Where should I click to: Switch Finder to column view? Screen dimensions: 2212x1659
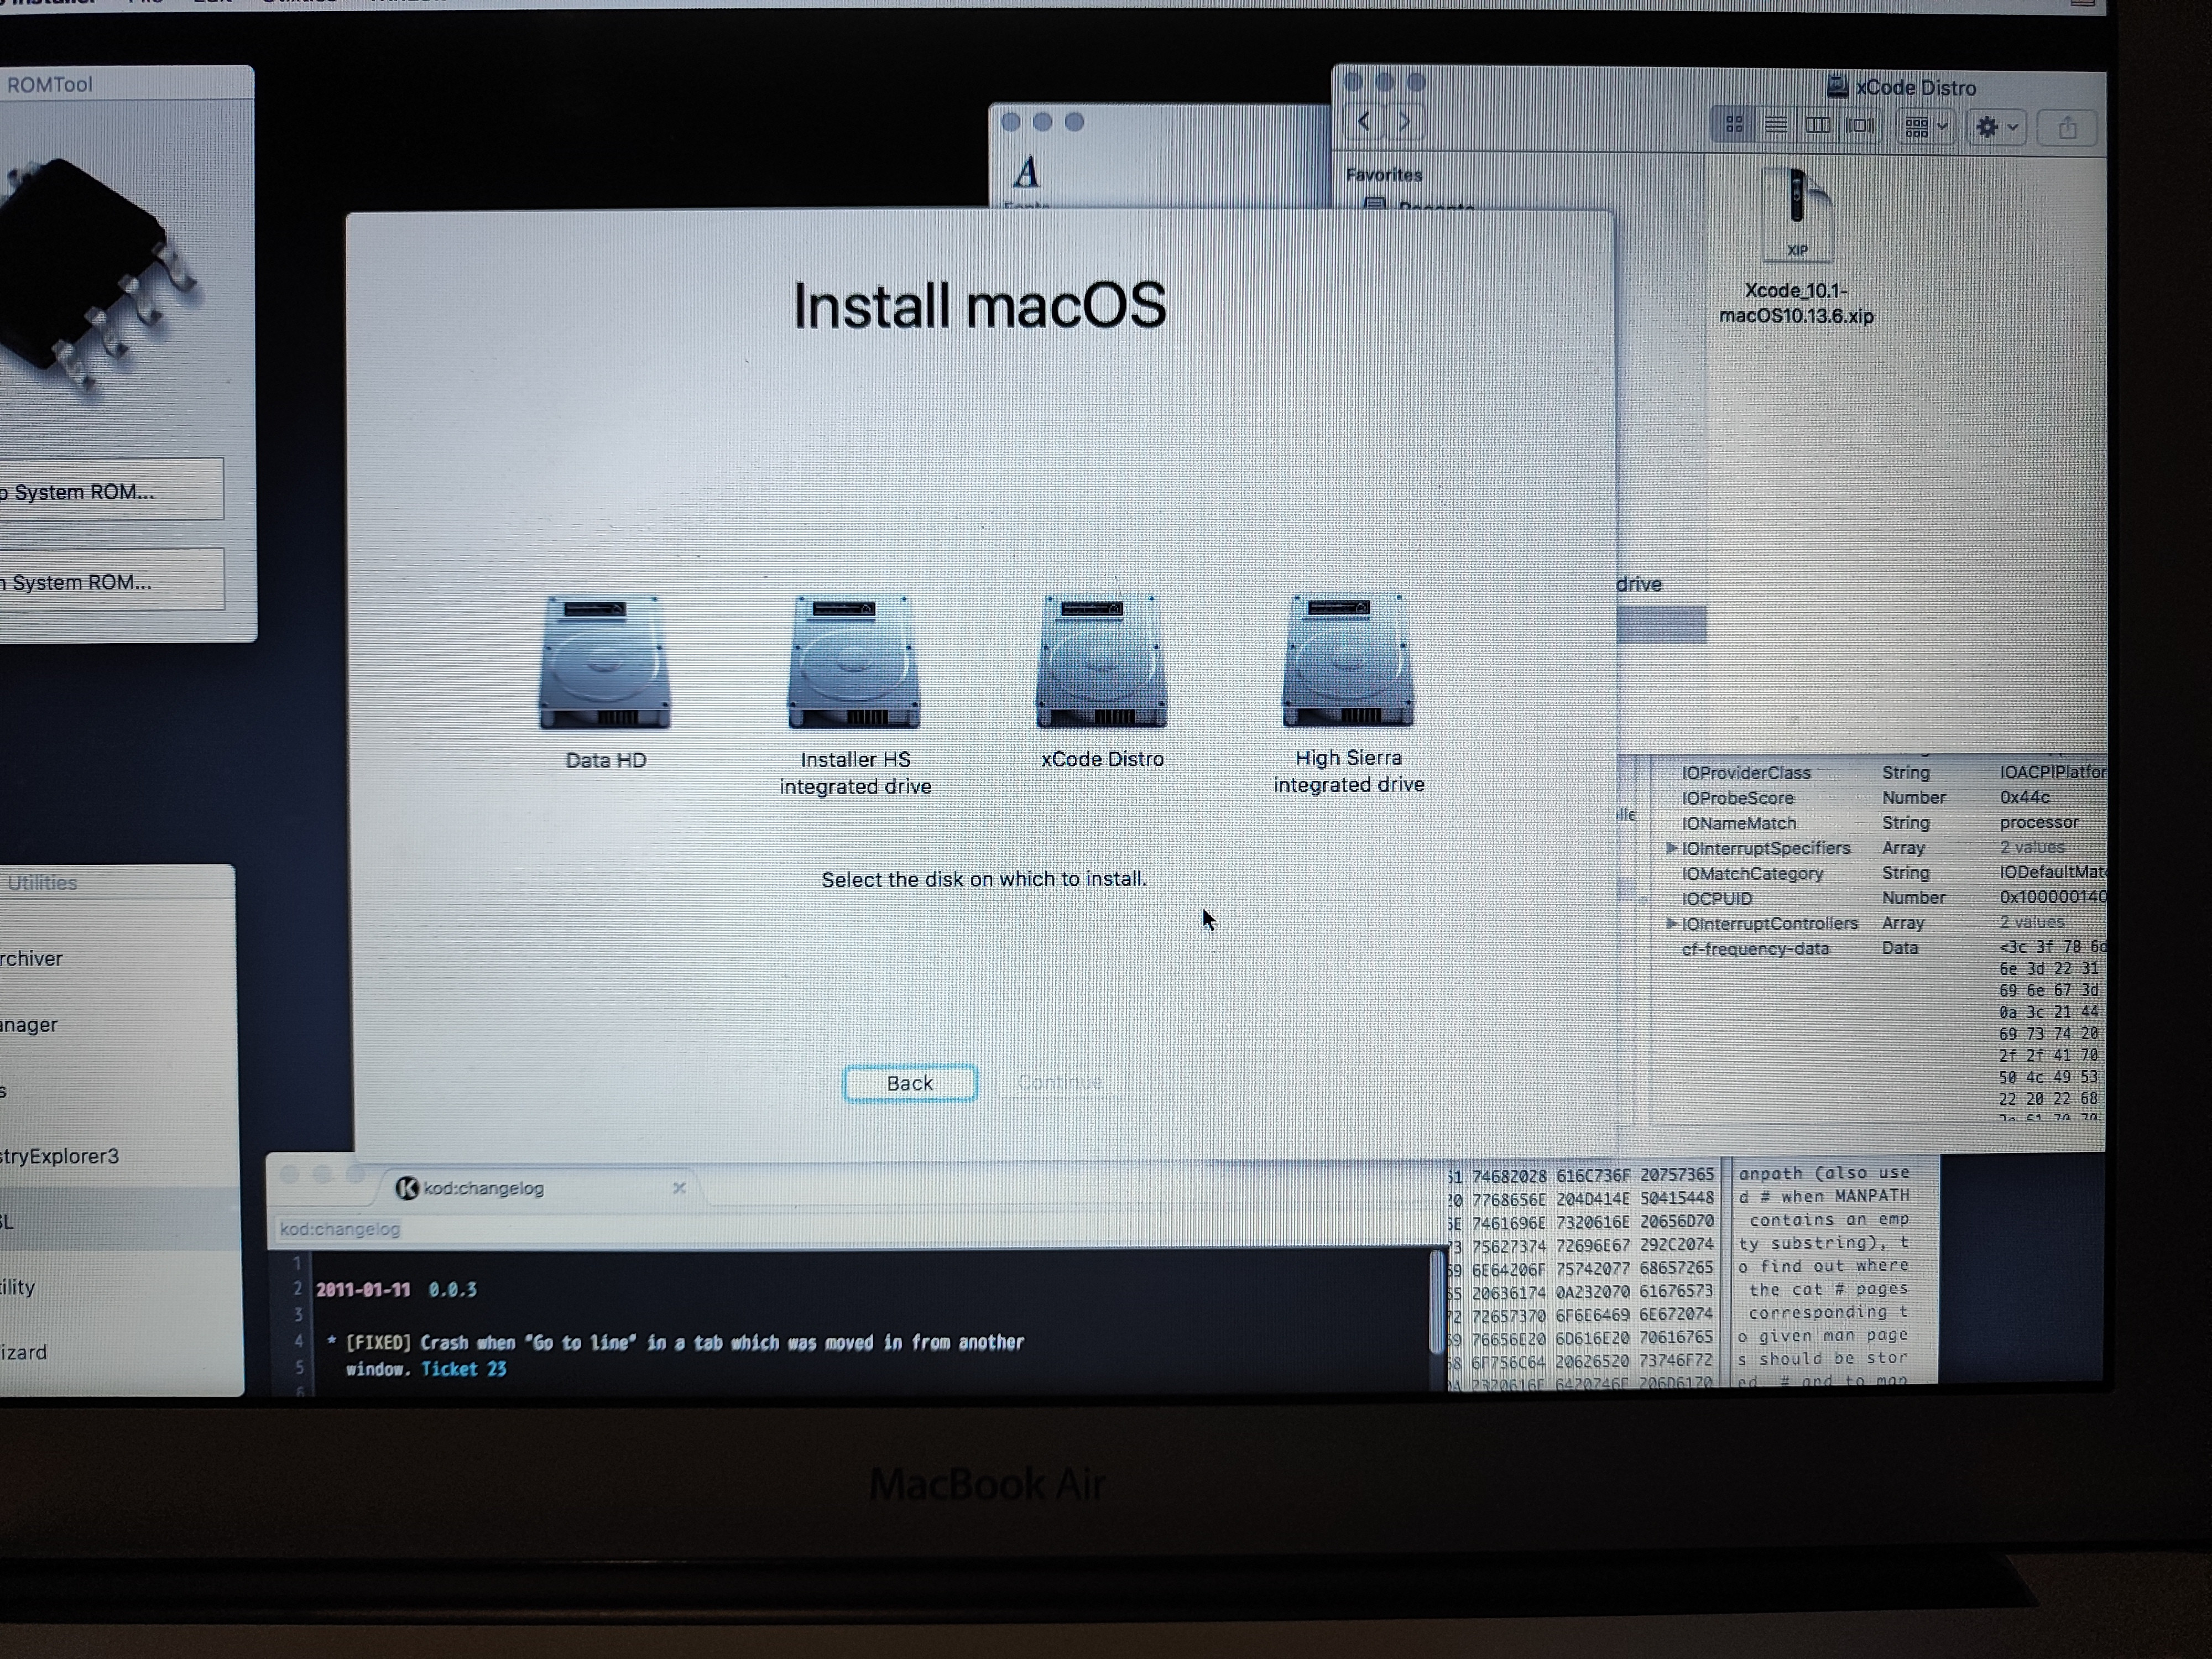point(1818,126)
